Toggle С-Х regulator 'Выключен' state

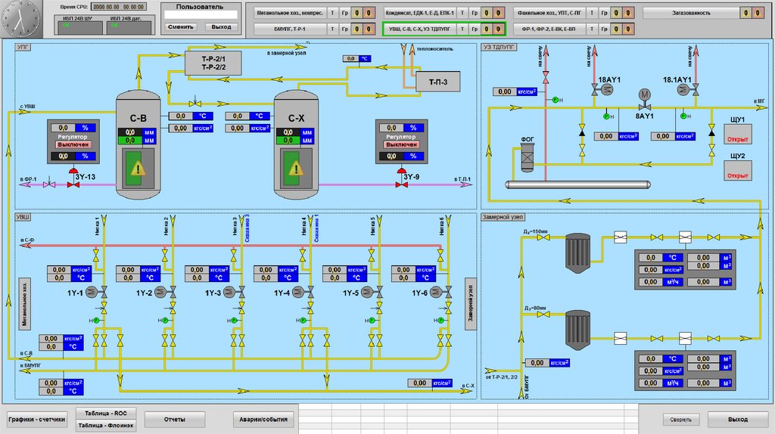(401, 143)
